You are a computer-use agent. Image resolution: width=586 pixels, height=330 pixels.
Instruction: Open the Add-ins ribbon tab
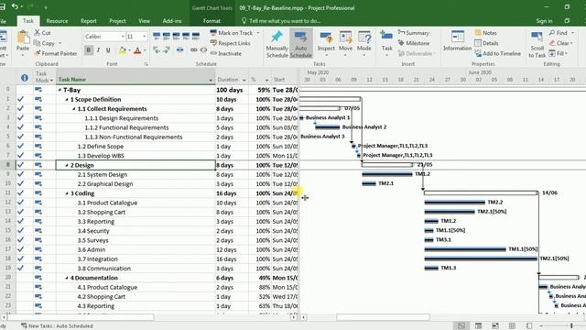[x=172, y=21]
